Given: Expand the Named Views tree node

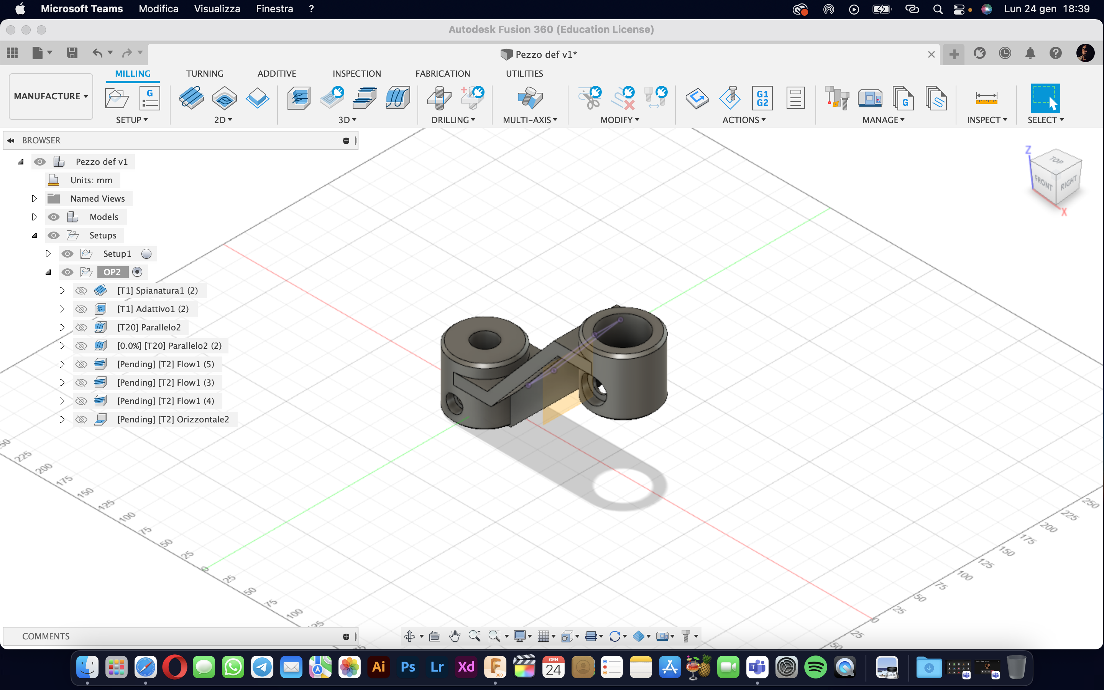Looking at the screenshot, I should pyautogui.click(x=34, y=199).
